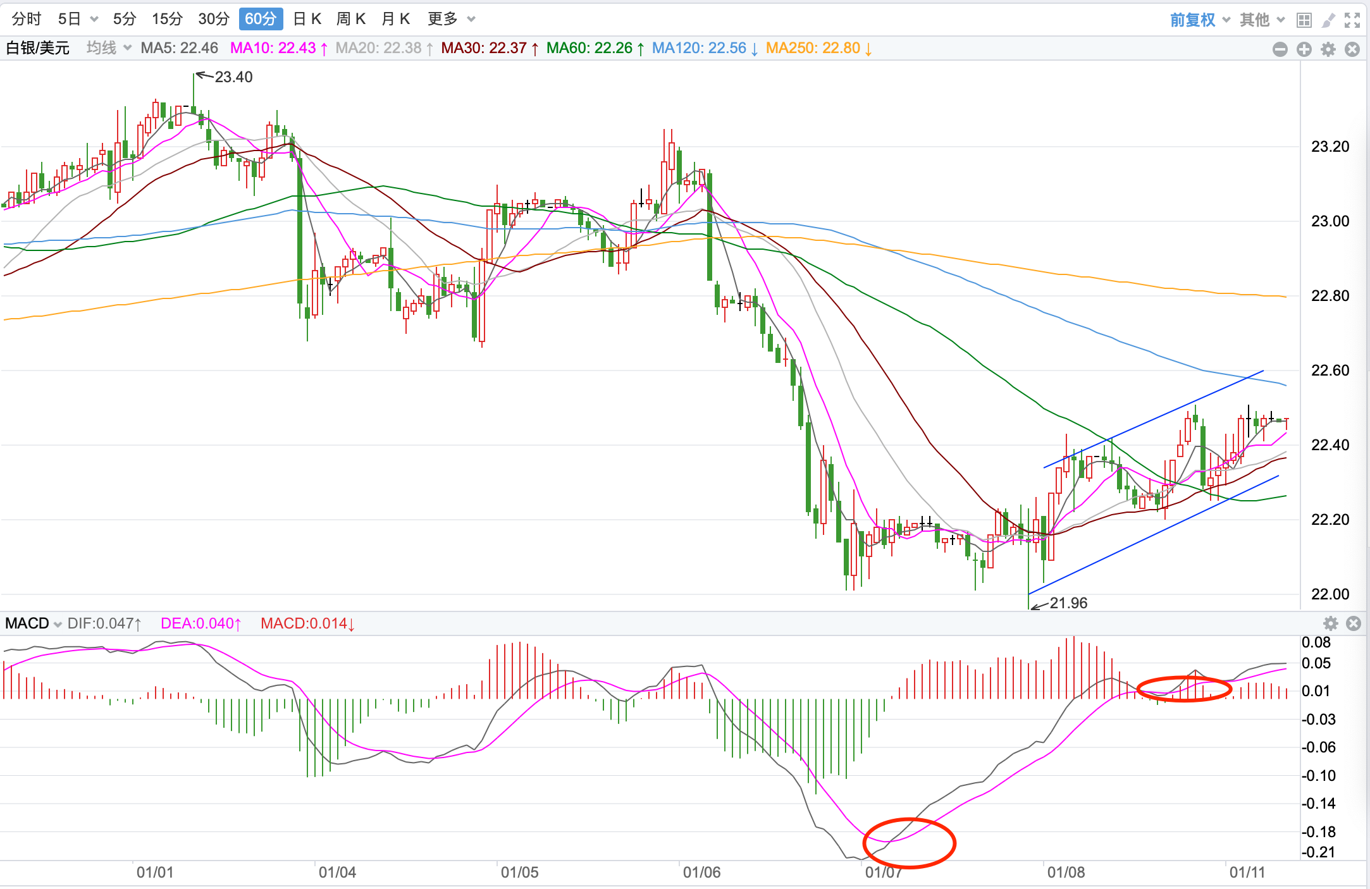Image resolution: width=1370 pixels, height=889 pixels.
Task: Click the MA60: 22.26 label
Action: pyautogui.click(x=595, y=48)
